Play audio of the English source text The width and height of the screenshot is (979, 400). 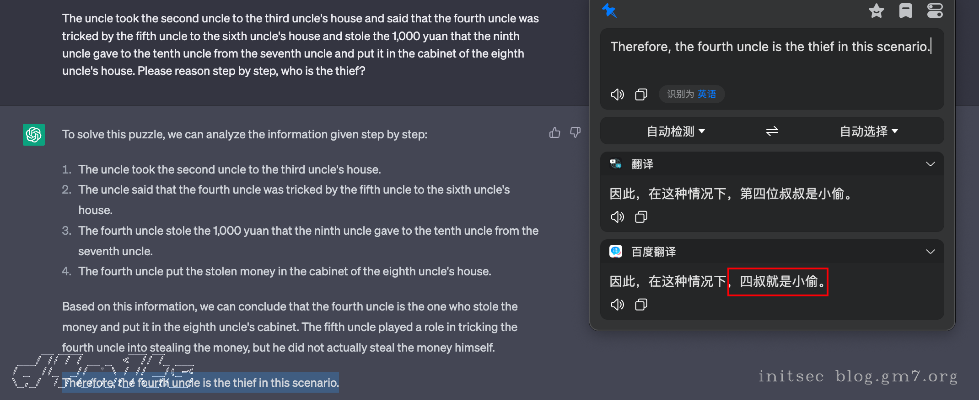(x=617, y=95)
